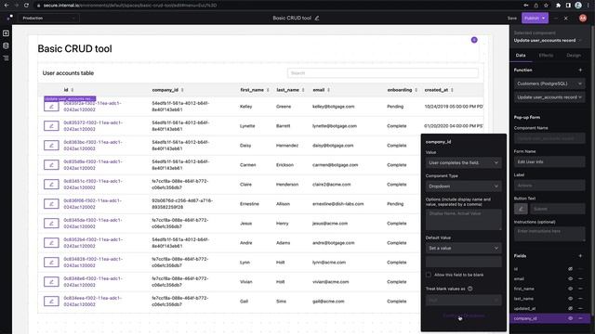Switch to the Data tab
This screenshot has width=595, height=334.
coord(521,56)
